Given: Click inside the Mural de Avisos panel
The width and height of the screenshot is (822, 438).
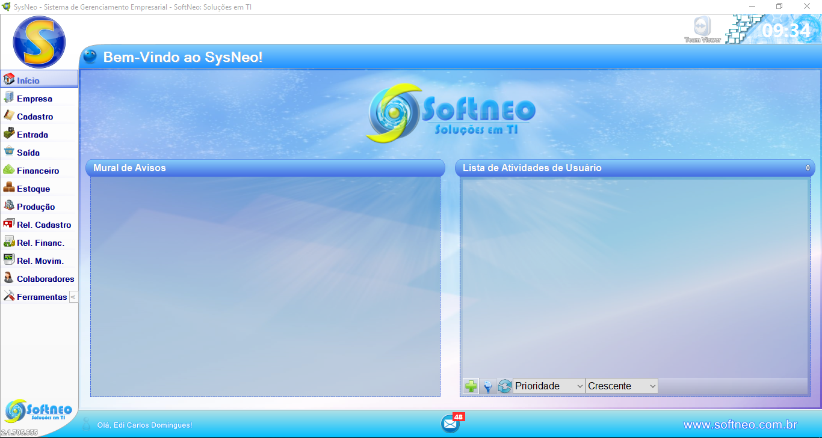Looking at the screenshot, I should tap(265, 286).
